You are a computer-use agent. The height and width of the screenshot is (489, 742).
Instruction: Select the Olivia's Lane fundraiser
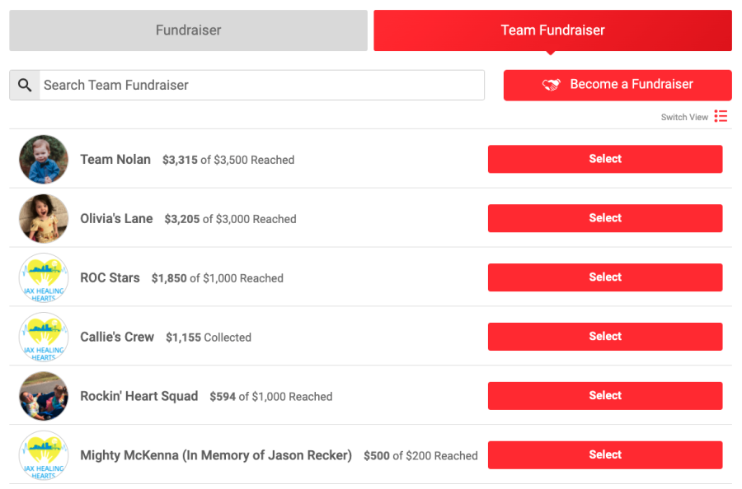(605, 218)
